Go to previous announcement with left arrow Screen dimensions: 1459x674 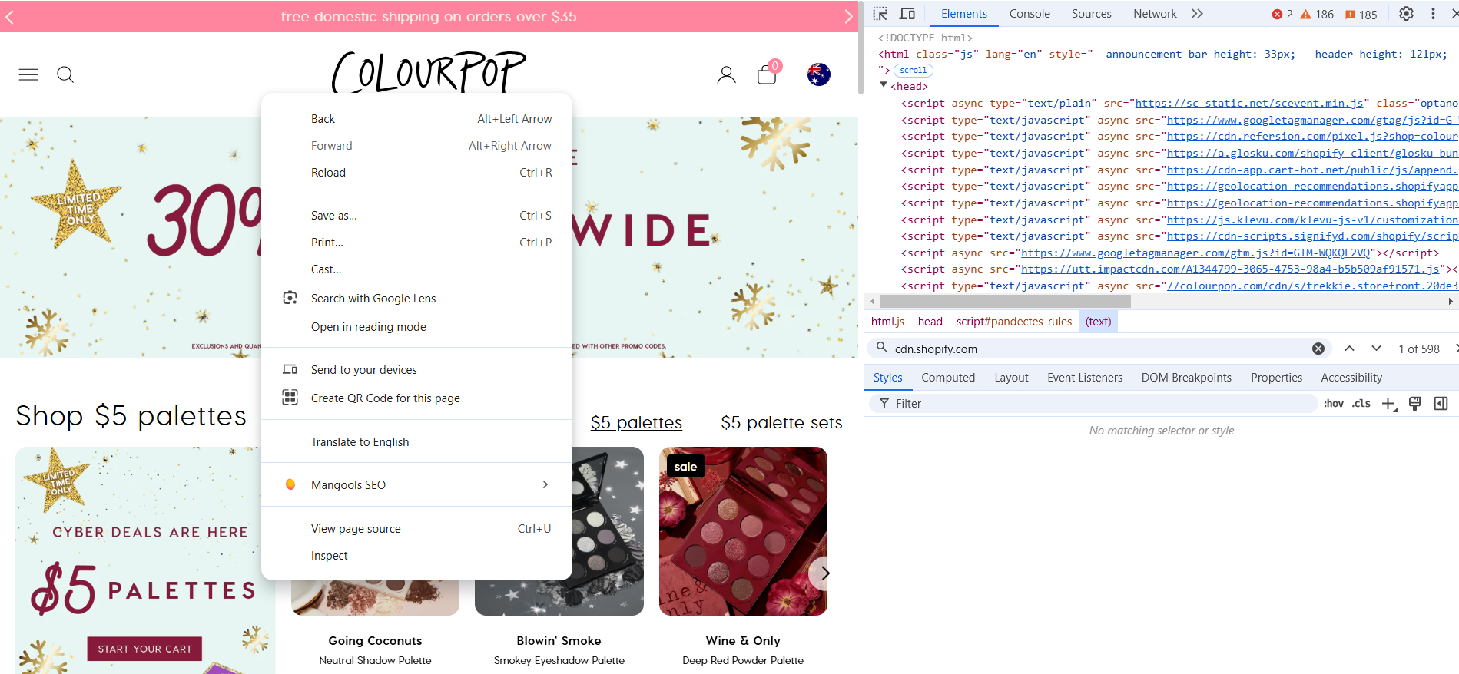coord(9,16)
